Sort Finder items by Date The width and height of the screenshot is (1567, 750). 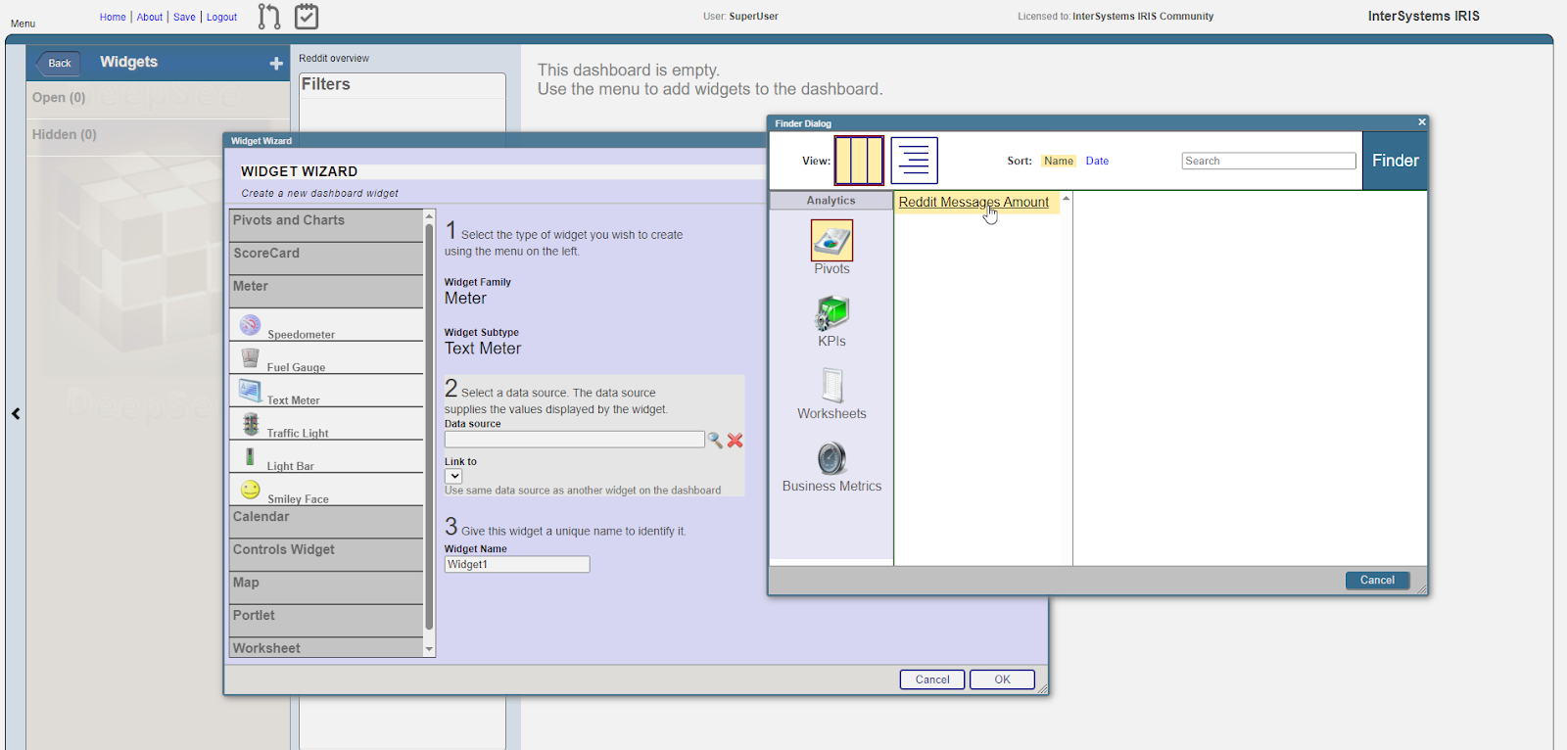[x=1097, y=161]
